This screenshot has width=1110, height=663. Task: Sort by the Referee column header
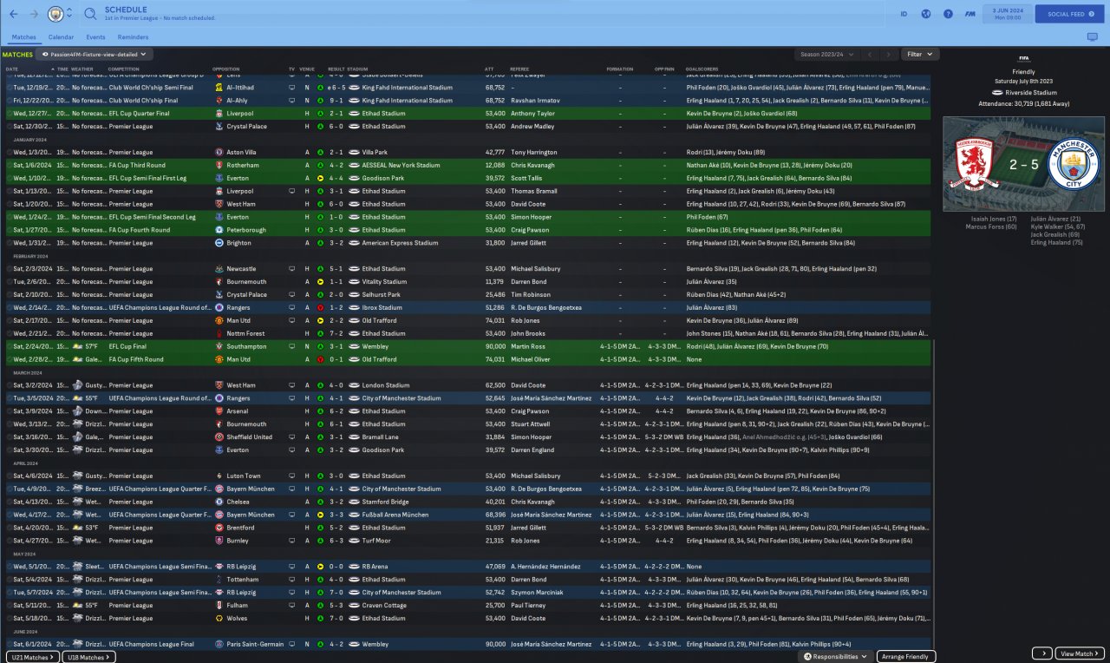[x=519, y=69]
